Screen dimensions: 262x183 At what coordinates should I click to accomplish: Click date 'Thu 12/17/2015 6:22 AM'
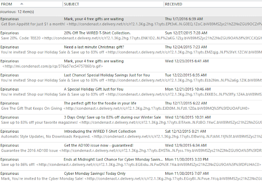[186, 103]
